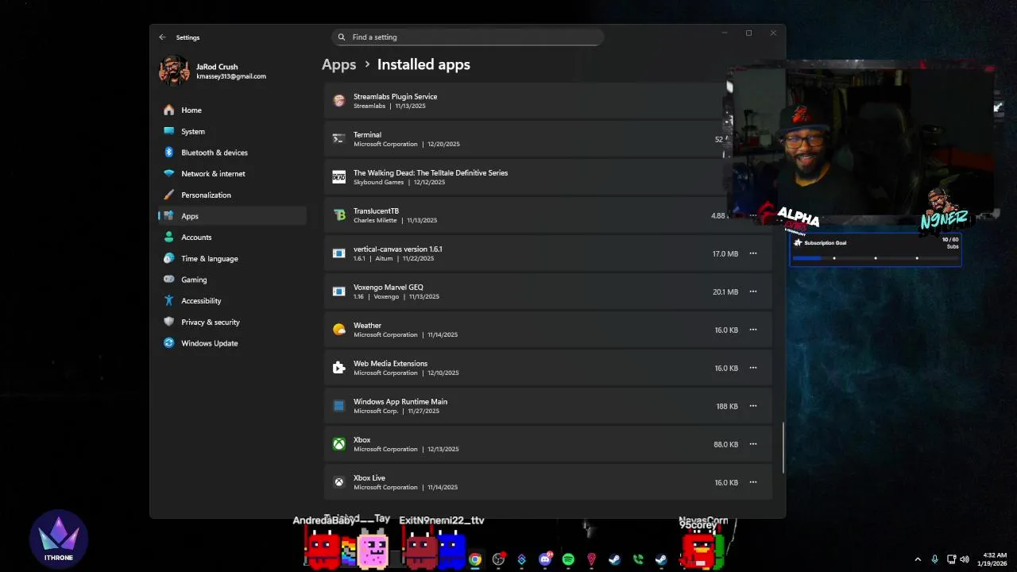Click the Windows App Runtime Main name
Image resolution: width=1017 pixels, height=572 pixels.
400,402
